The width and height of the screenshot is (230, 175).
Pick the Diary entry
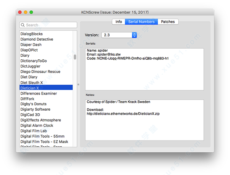pos(46,56)
